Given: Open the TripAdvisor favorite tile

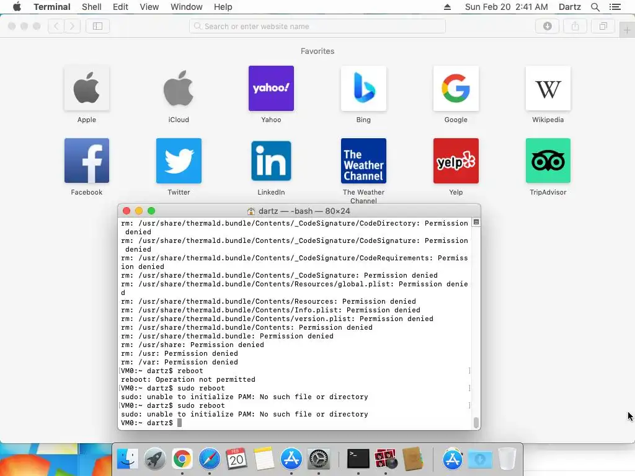Looking at the screenshot, I should pyautogui.click(x=548, y=161).
